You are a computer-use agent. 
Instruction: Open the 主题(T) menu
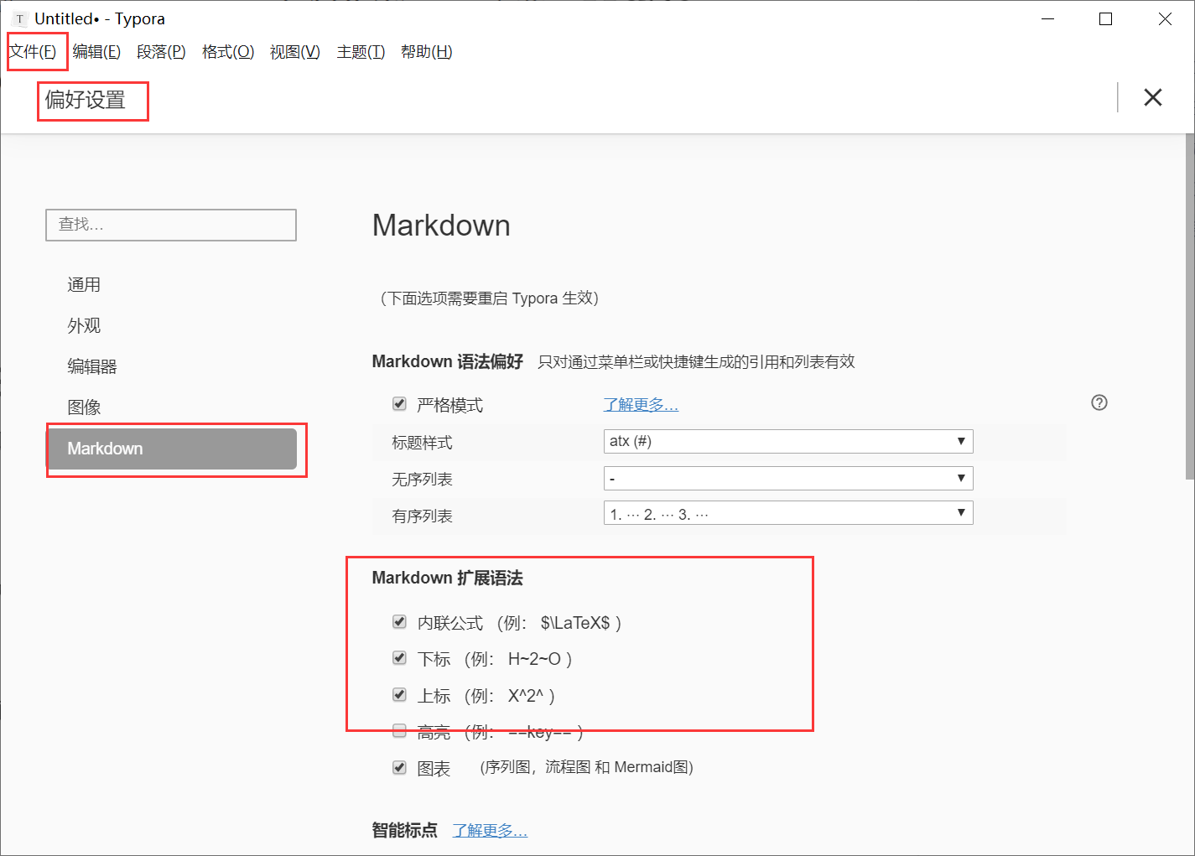coord(361,52)
